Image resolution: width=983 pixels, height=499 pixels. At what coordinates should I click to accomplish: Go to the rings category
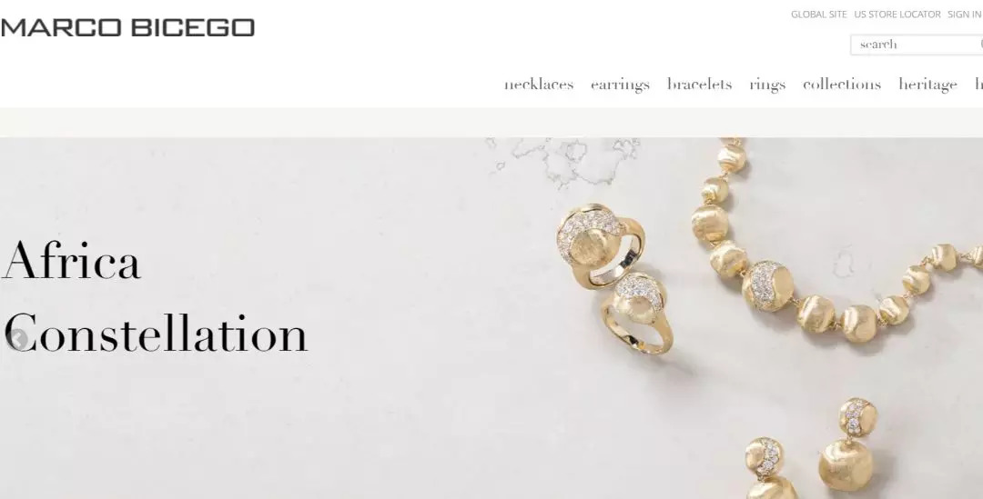click(767, 85)
